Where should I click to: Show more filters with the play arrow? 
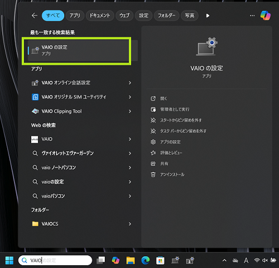click(208, 16)
